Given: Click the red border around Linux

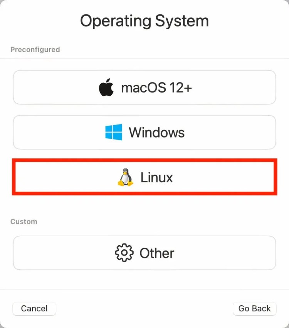Looking at the screenshot, I should [144, 160].
